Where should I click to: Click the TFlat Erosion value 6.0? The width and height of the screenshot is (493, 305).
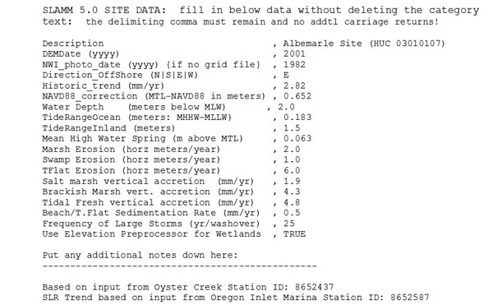[x=292, y=170]
